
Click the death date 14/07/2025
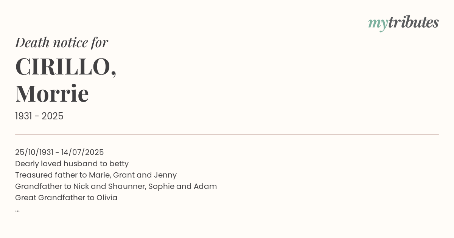coord(82,152)
